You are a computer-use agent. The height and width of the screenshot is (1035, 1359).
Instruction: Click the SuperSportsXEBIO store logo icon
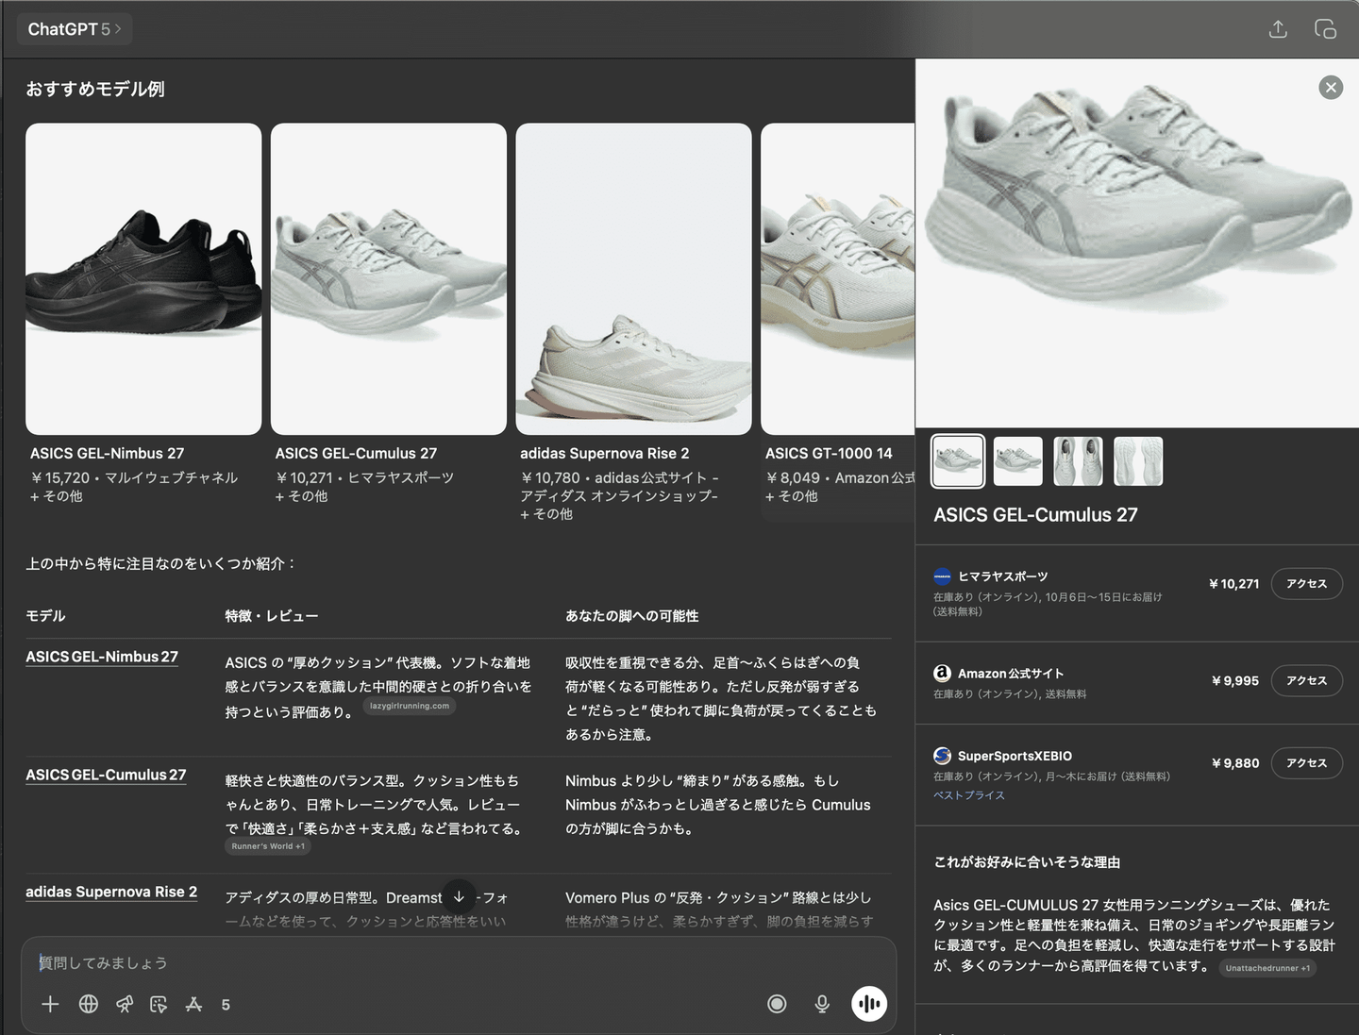(x=942, y=756)
